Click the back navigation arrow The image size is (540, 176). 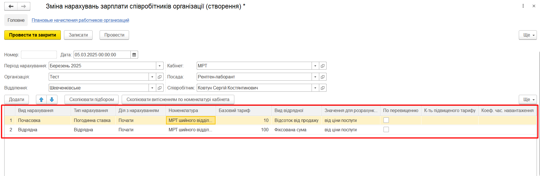coord(11,6)
